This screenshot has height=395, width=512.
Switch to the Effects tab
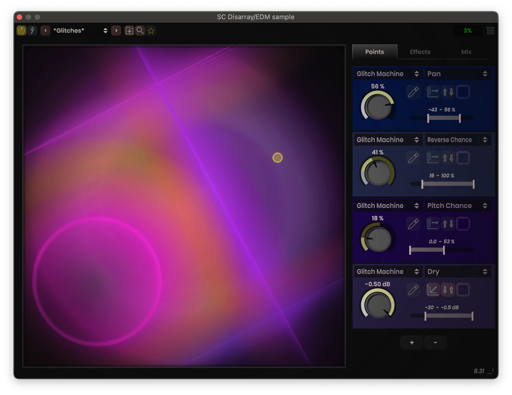point(420,52)
